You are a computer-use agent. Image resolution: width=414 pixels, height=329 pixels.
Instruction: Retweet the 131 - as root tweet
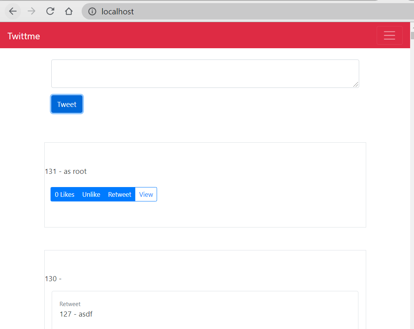(120, 194)
